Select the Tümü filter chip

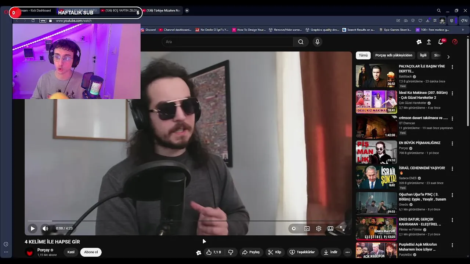point(363,55)
